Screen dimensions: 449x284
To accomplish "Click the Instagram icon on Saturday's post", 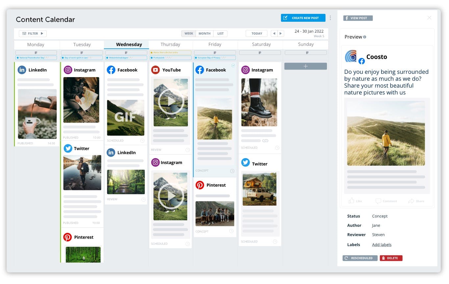I will pyautogui.click(x=245, y=70).
